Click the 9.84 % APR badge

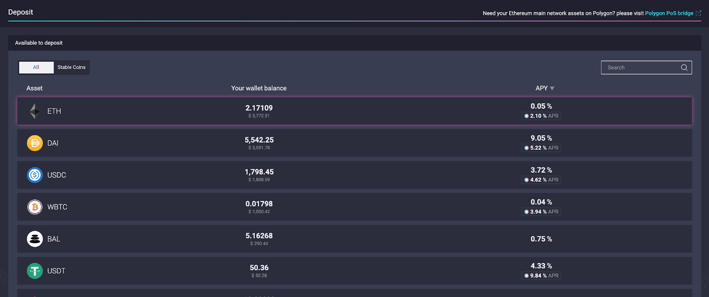541,276
